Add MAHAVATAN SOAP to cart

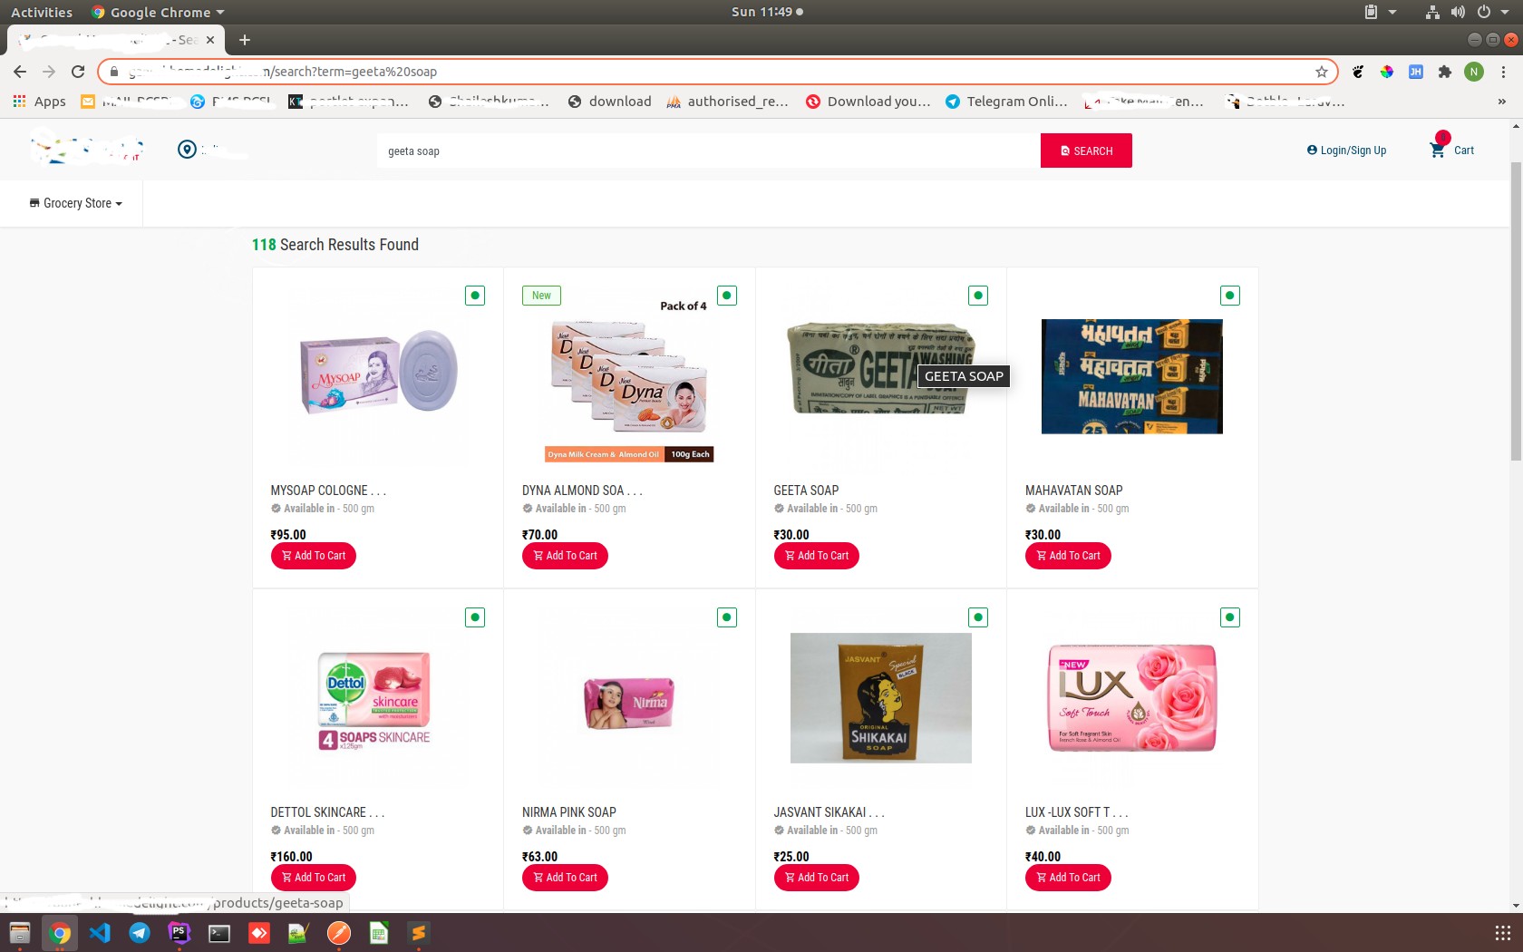[1068, 556]
